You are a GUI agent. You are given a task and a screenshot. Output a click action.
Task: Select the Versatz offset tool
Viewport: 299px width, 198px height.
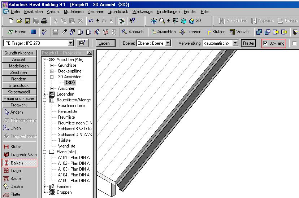click(x=239, y=32)
